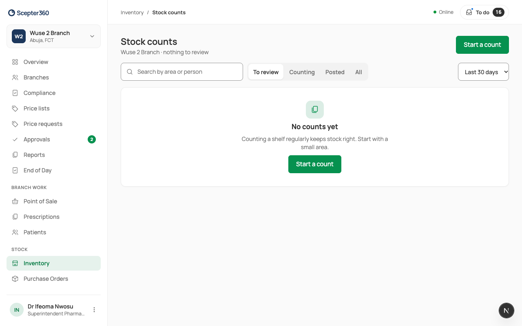Click the top Start a count button

tap(482, 45)
